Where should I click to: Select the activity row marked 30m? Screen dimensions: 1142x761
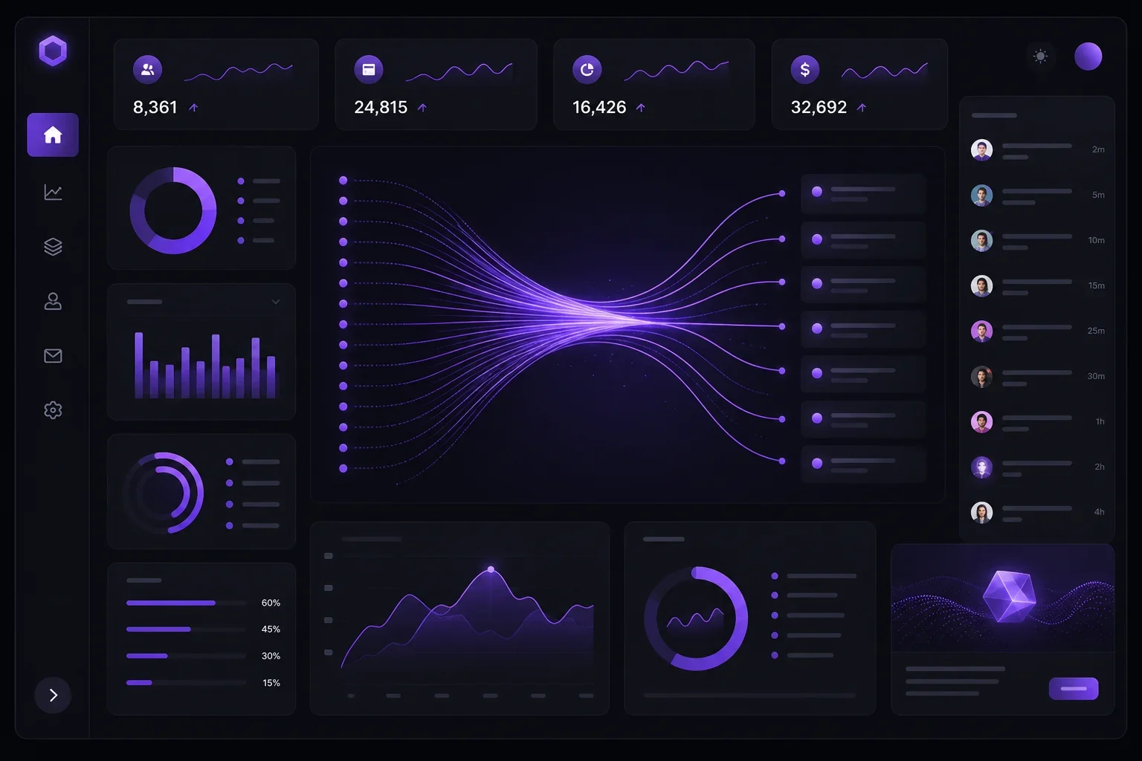pos(1038,377)
